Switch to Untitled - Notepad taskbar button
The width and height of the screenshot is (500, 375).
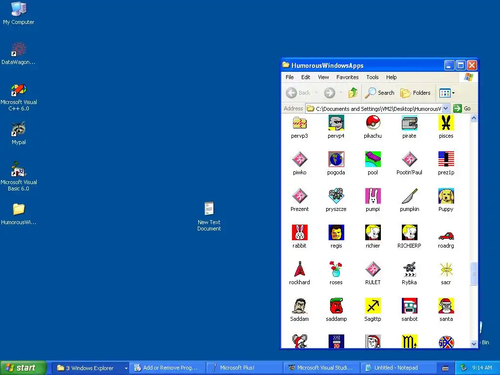tap(398, 368)
